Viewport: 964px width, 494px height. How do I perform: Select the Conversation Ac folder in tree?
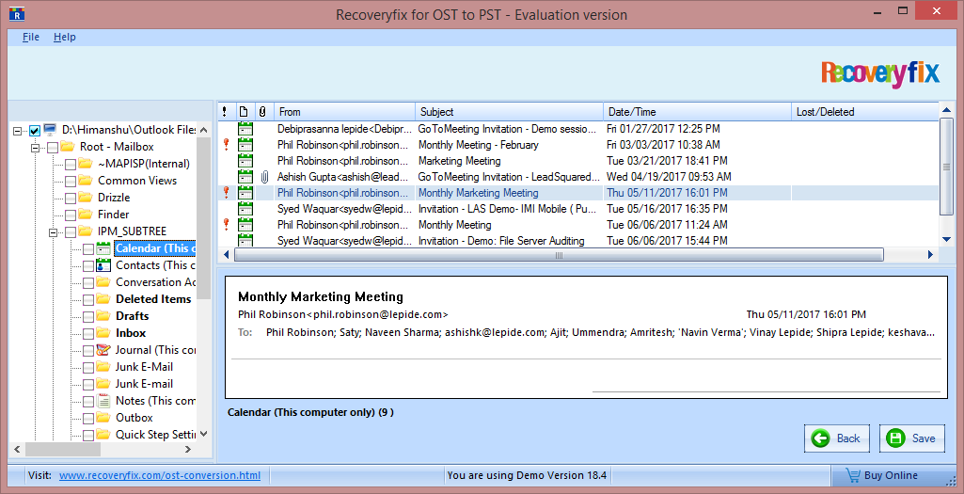tap(156, 282)
